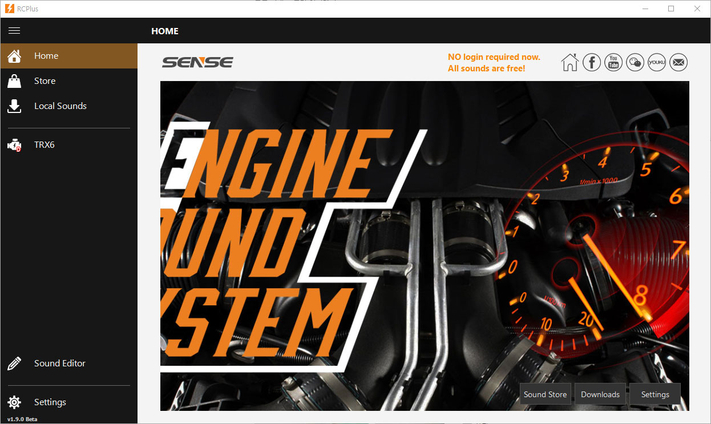
Task: Click the Local Sounds download icon
Action: pos(14,106)
